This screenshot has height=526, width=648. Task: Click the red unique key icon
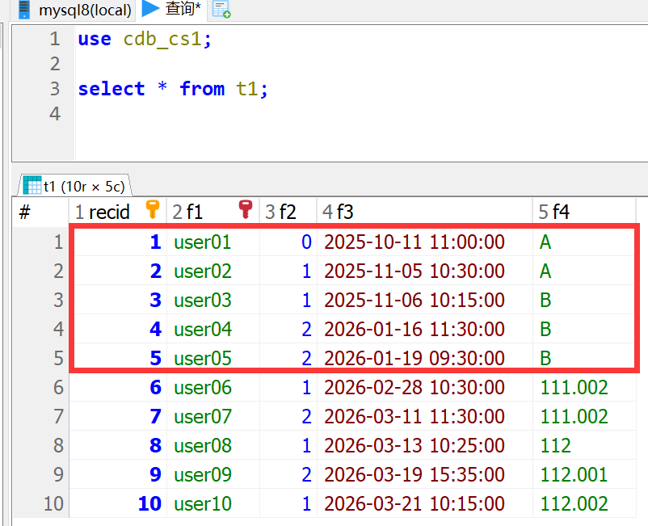point(246,209)
